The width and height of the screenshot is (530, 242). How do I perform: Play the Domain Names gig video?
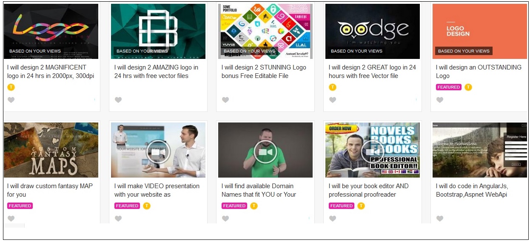coord(265,151)
